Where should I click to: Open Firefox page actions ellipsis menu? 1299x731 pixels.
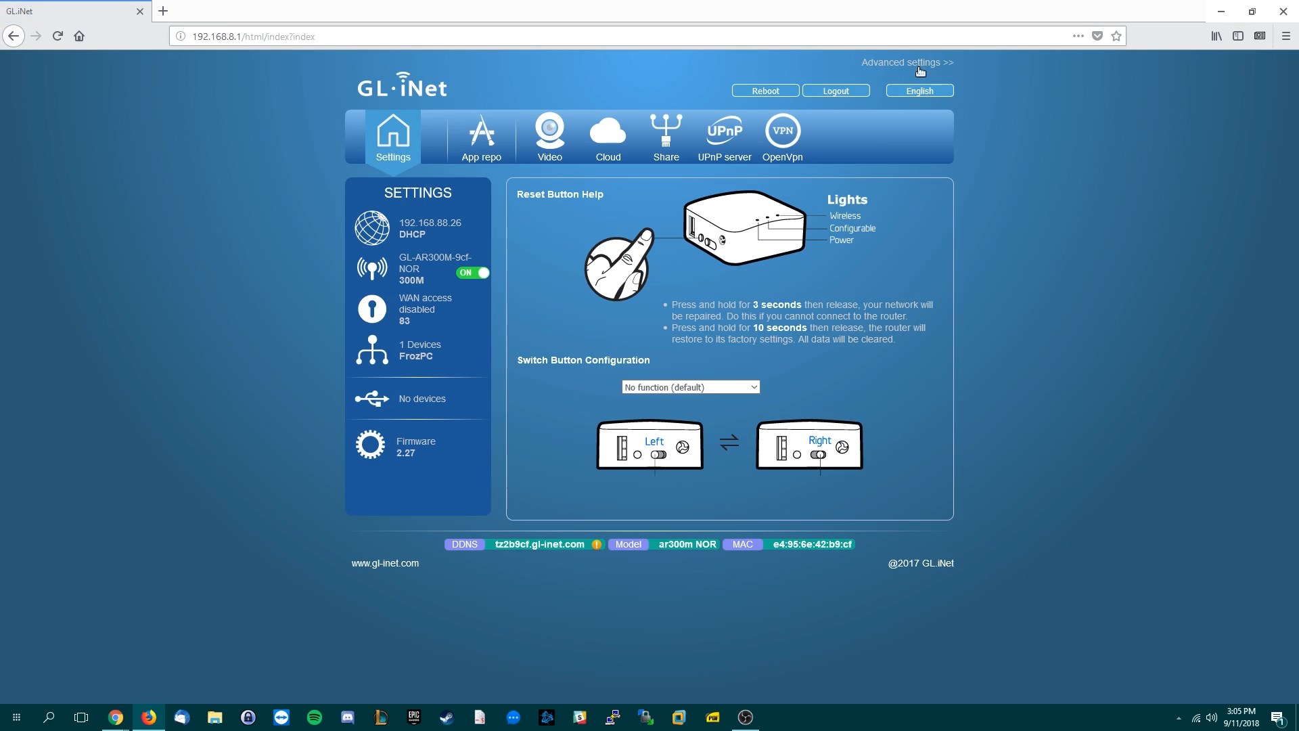(x=1078, y=36)
